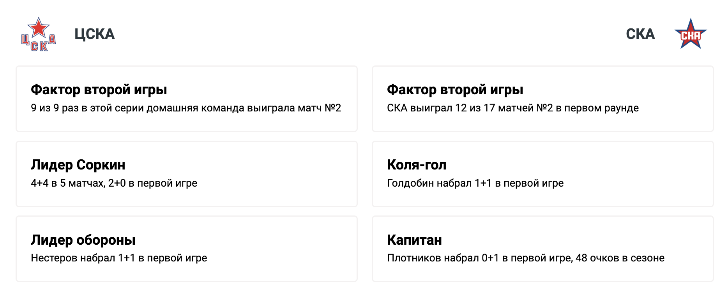Click the SKA blue star logo
Viewport: 728px width, 293px height.
point(690,34)
